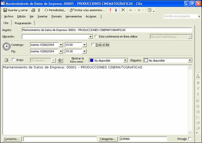202x143 pixels.
Task: Open the ? help menu
Action: [101, 16]
